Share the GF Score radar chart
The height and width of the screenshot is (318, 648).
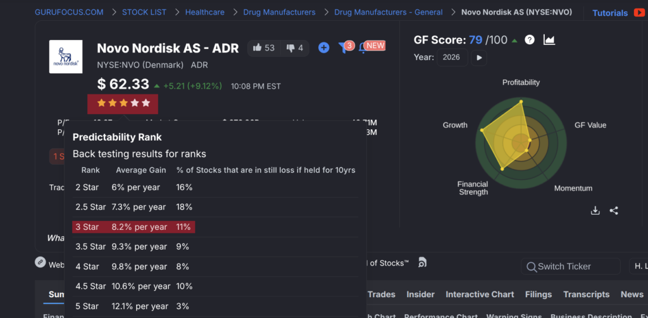tap(614, 211)
